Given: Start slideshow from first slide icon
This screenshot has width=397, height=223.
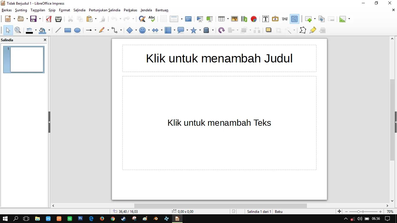Looking at the screenshot, I should coord(200,19).
